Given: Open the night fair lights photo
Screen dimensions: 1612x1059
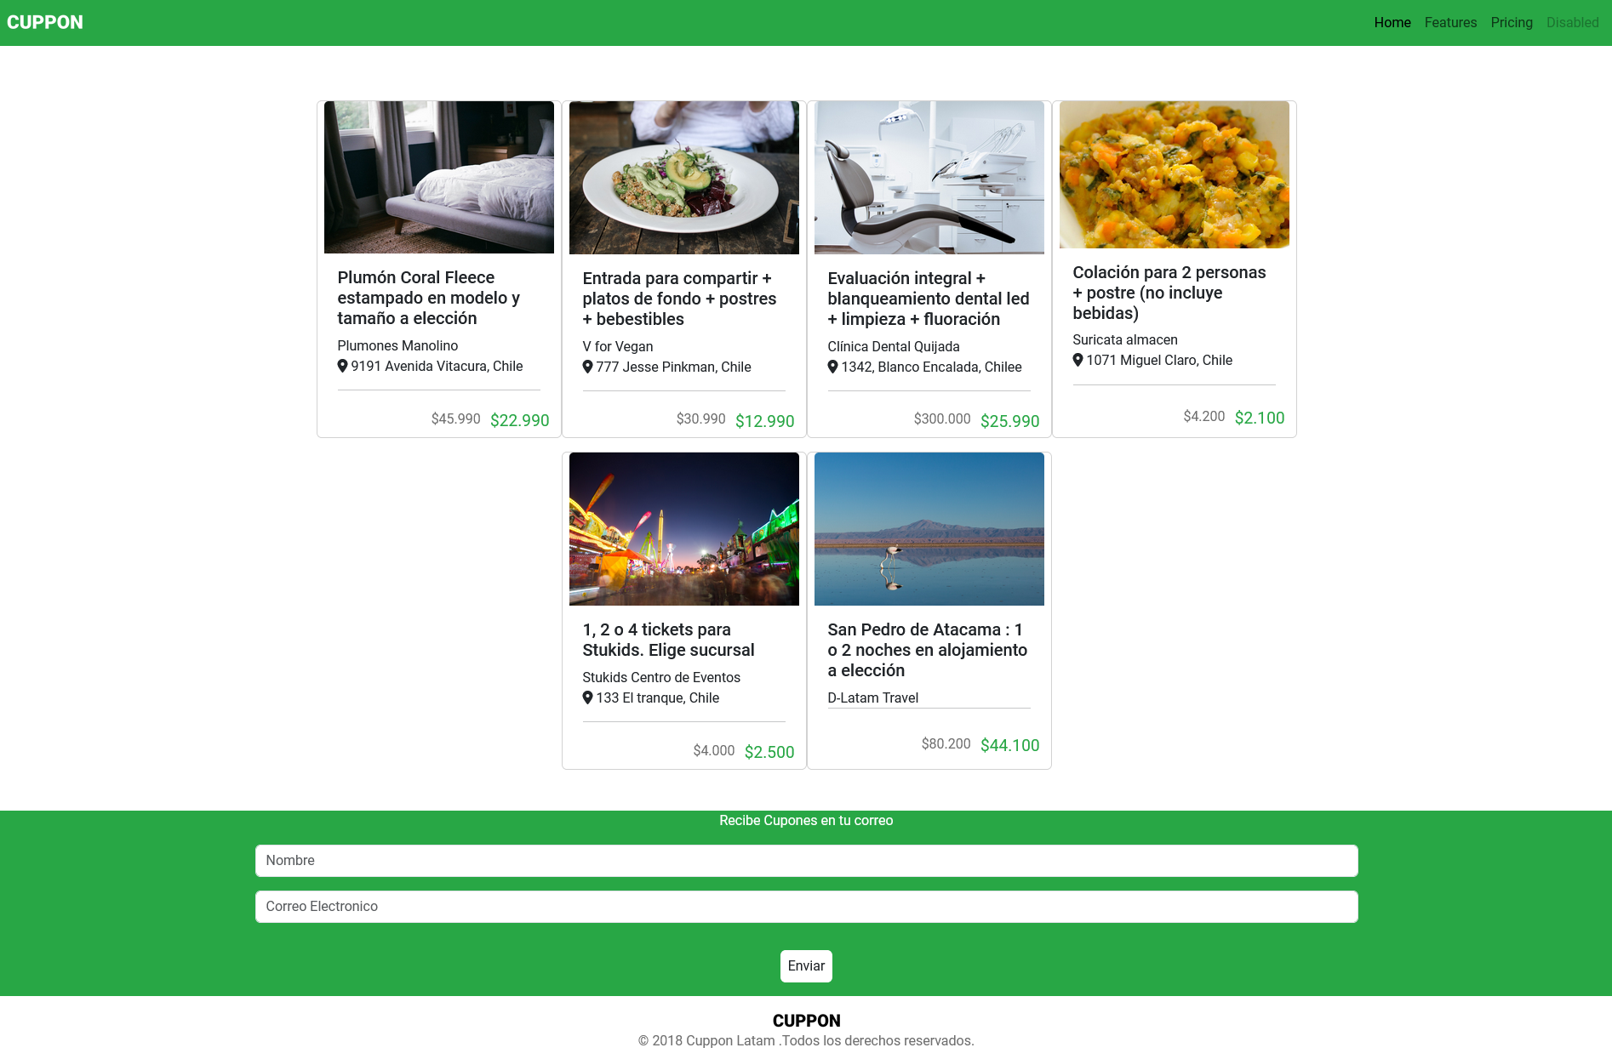Looking at the screenshot, I should coord(684,529).
